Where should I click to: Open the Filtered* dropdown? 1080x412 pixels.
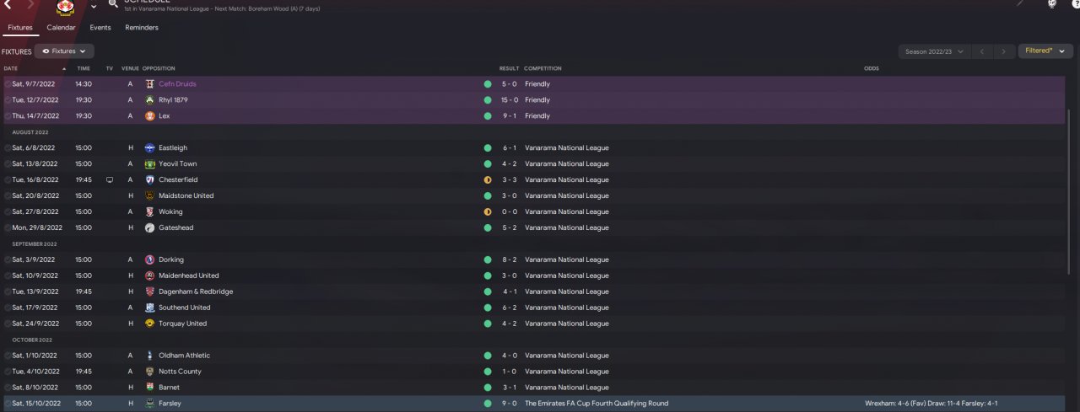click(1045, 51)
